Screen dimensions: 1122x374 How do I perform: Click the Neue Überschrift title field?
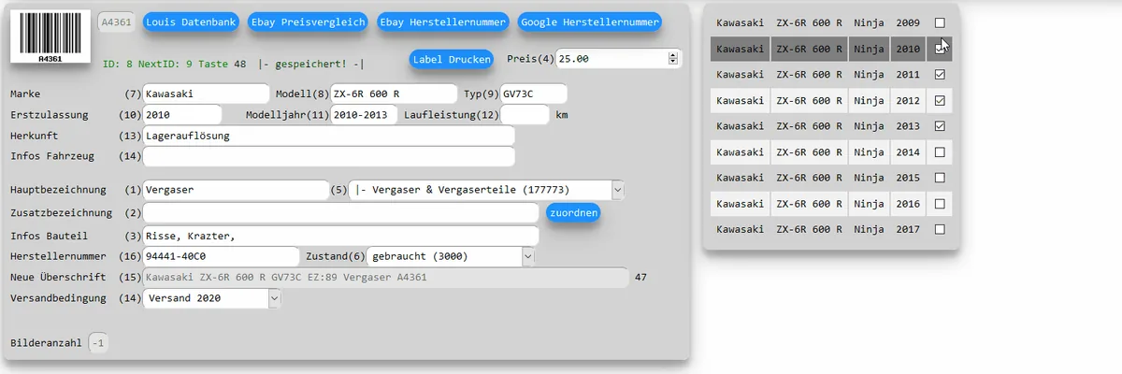(386, 277)
